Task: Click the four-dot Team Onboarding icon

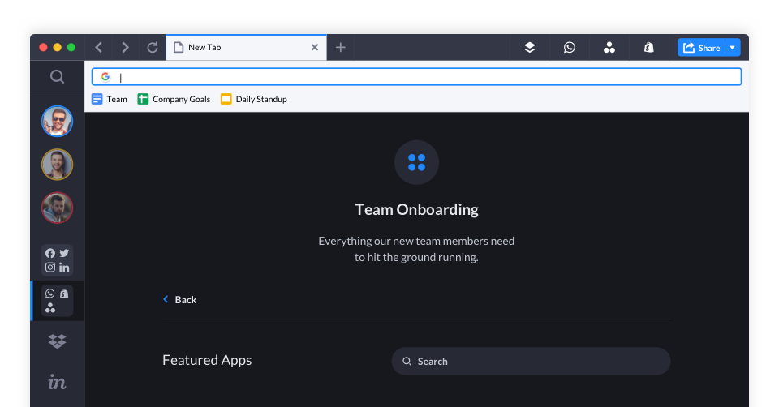Action: [416, 162]
